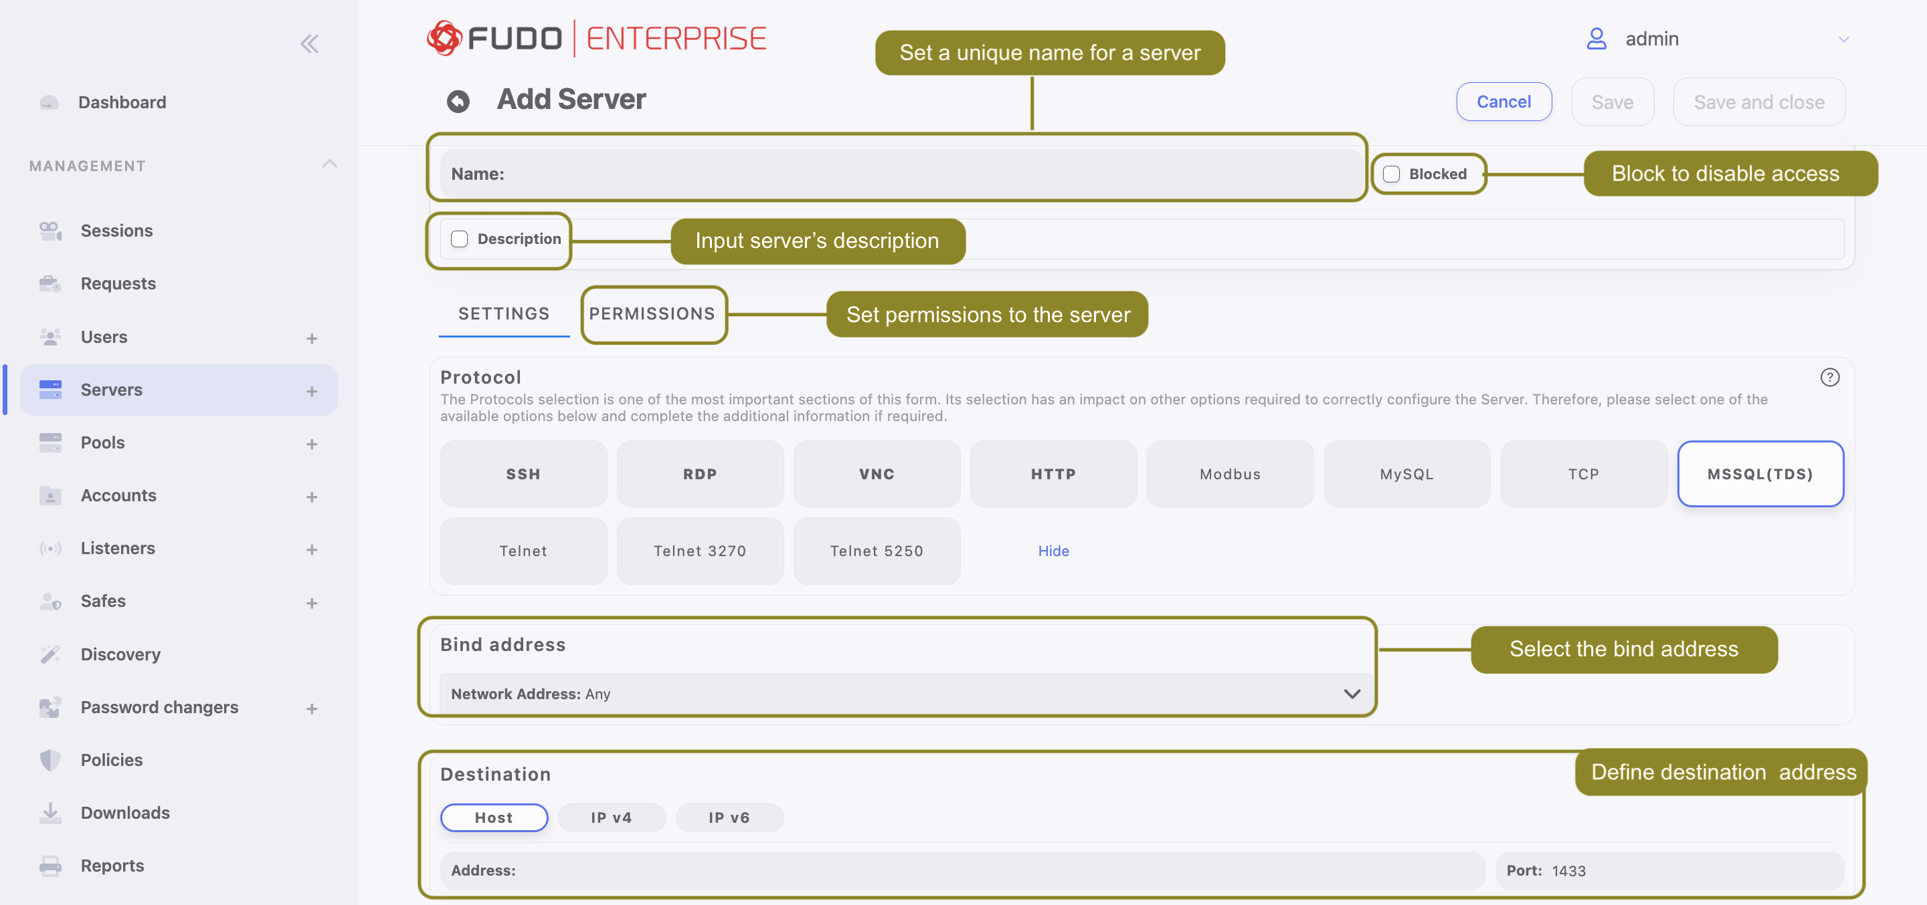
Task: Open Accounts in the sidebar
Action: pyautogui.click(x=118, y=495)
